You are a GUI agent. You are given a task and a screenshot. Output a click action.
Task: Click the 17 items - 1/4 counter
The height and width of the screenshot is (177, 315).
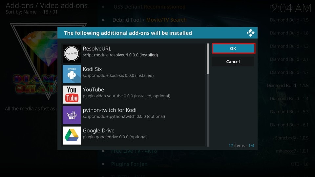point(241,146)
